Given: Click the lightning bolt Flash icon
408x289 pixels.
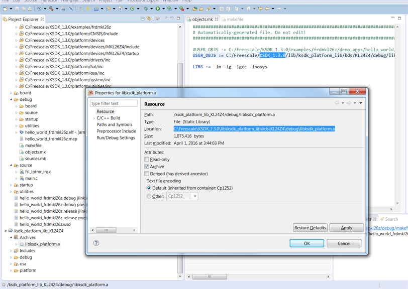Looking at the screenshot, I should pos(88,9).
